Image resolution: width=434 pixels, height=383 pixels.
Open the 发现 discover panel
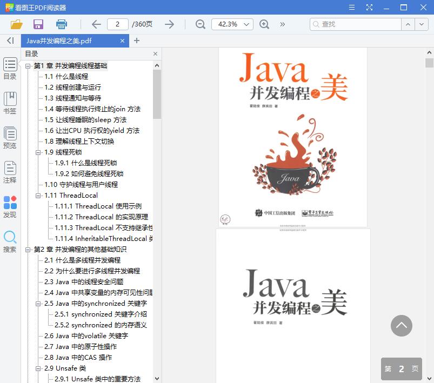(x=10, y=207)
